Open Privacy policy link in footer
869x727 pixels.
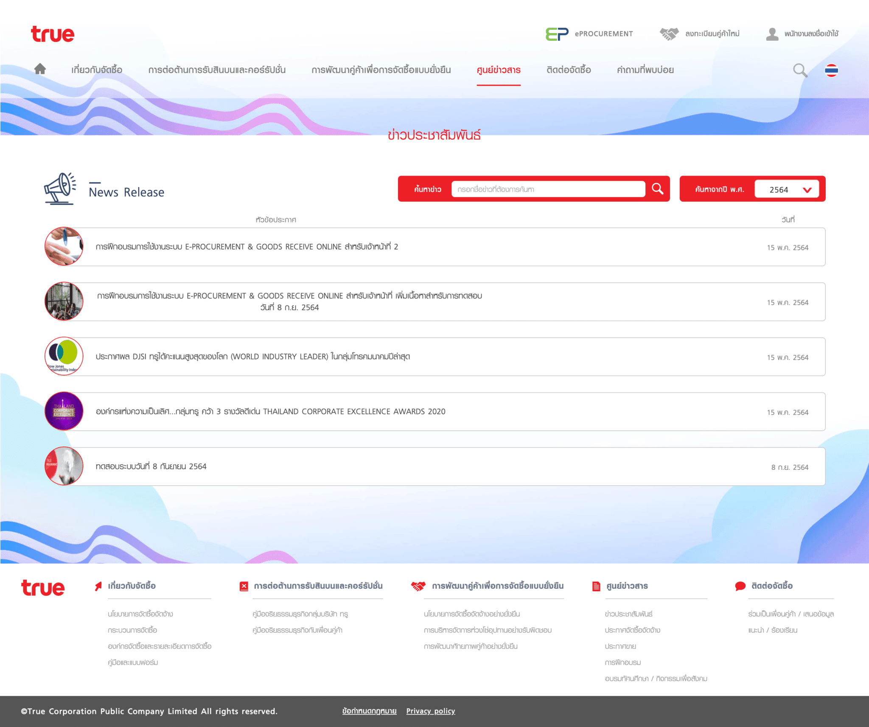point(431,711)
